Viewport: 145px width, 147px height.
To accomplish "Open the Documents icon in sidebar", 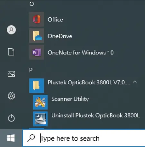I will (11, 52).
